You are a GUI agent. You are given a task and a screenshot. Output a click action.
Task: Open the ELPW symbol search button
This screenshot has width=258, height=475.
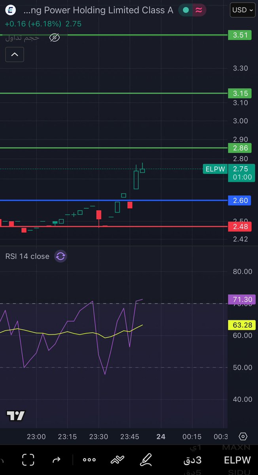pyautogui.click(x=237, y=460)
